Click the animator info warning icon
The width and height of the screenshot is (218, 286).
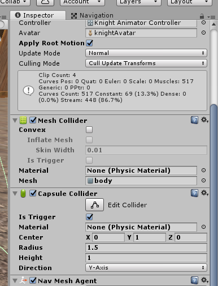pyautogui.click(x=28, y=91)
